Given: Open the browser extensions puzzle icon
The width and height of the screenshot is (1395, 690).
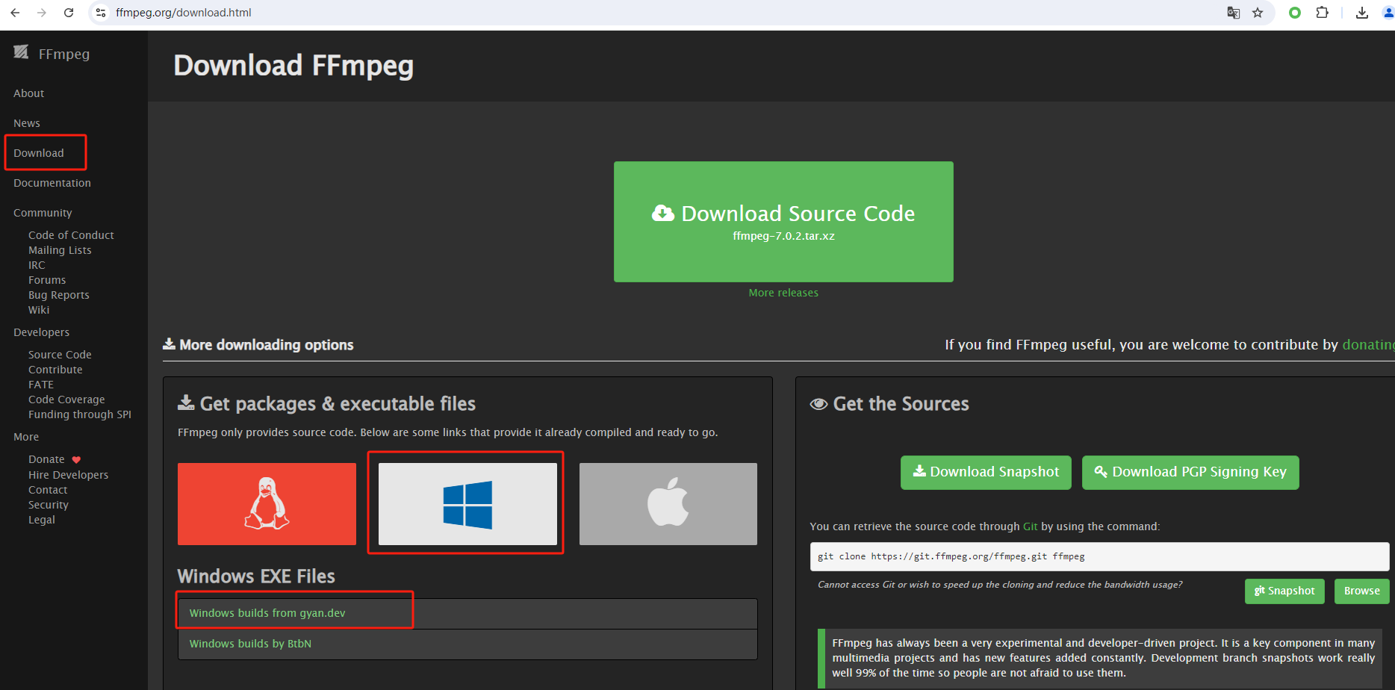Looking at the screenshot, I should click(1322, 13).
